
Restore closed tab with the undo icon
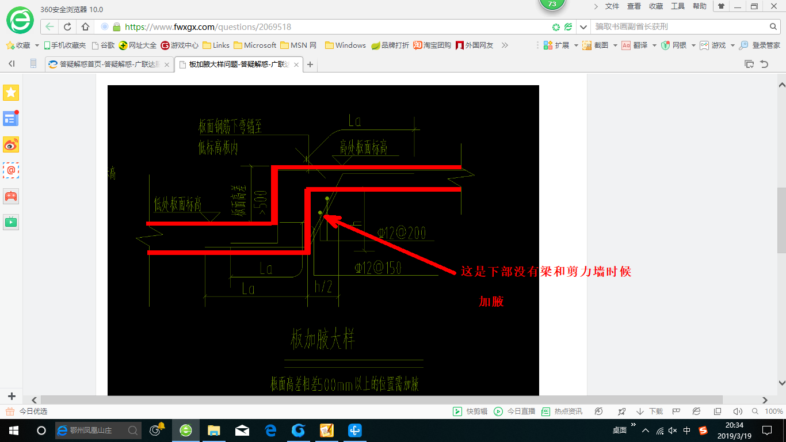click(765, 64)
